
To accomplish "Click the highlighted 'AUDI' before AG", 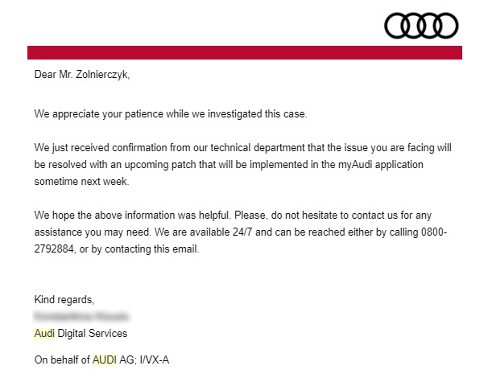I will click(x=105, y=360).
